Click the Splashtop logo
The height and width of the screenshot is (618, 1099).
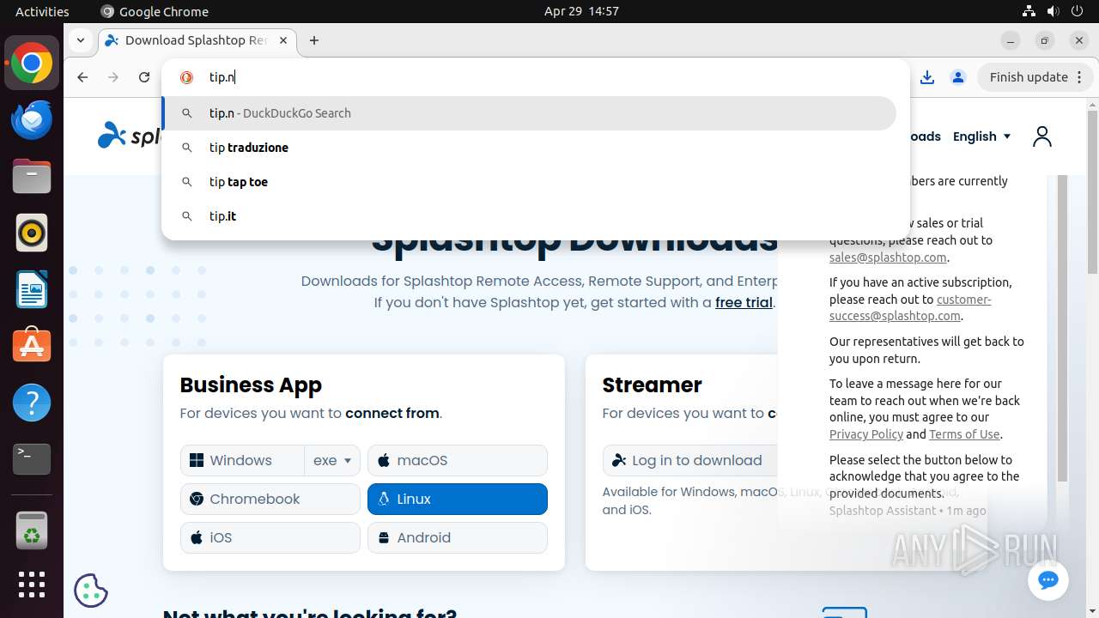tap(130, 136)
